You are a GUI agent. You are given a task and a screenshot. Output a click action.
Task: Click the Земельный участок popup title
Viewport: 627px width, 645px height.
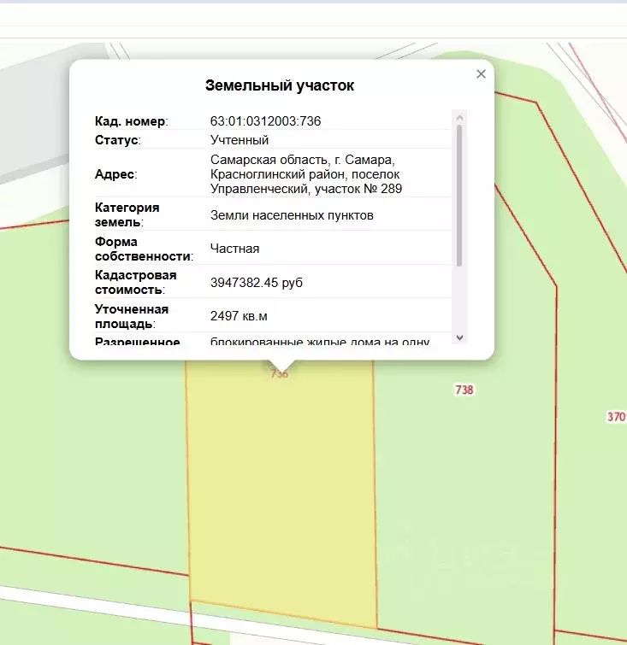coord(279,85)
